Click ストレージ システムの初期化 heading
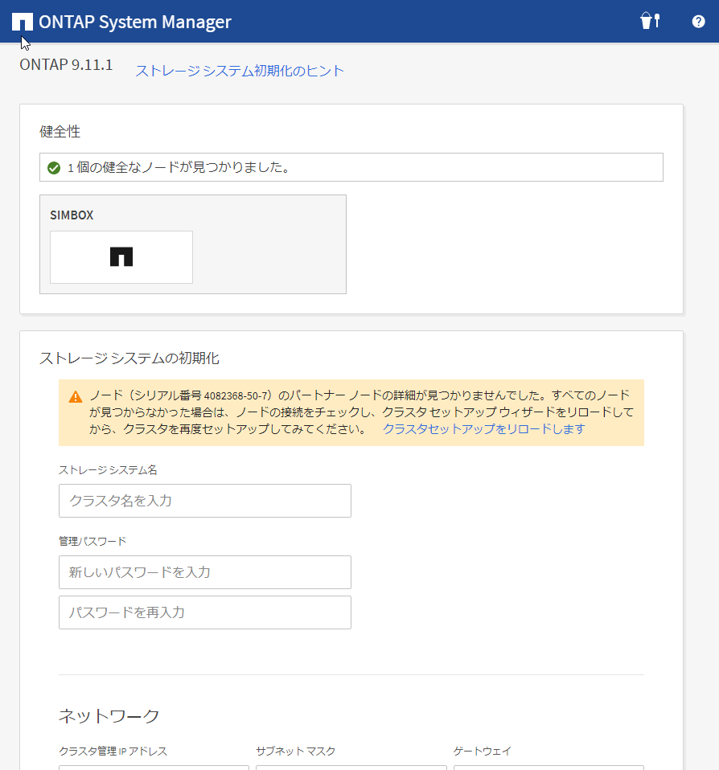The image size is (719, 770). [129, 358]
